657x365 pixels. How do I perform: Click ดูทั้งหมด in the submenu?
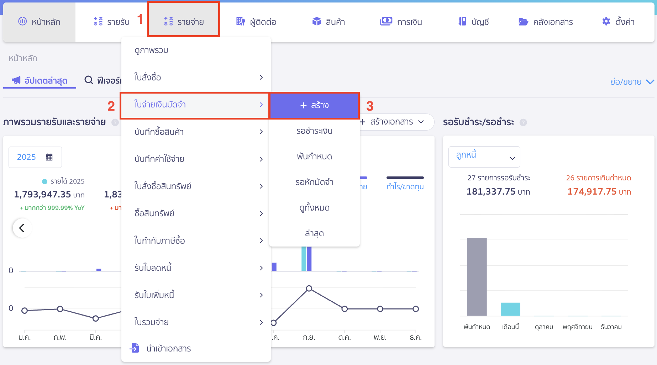314,207
